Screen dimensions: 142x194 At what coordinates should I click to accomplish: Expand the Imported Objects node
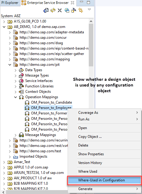click(10, 157)
